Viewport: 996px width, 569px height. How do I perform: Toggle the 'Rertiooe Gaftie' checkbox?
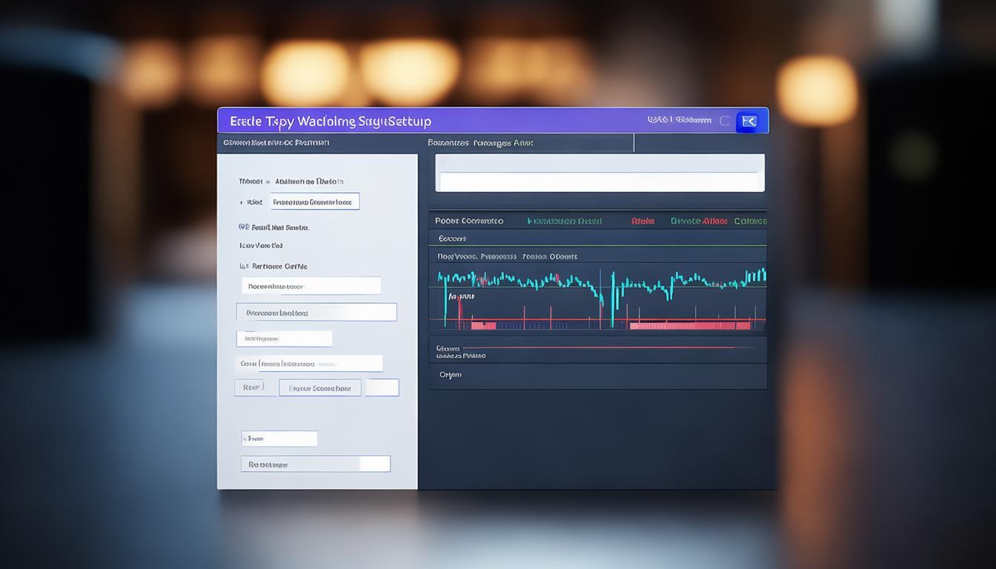click(x=242, y=266)
